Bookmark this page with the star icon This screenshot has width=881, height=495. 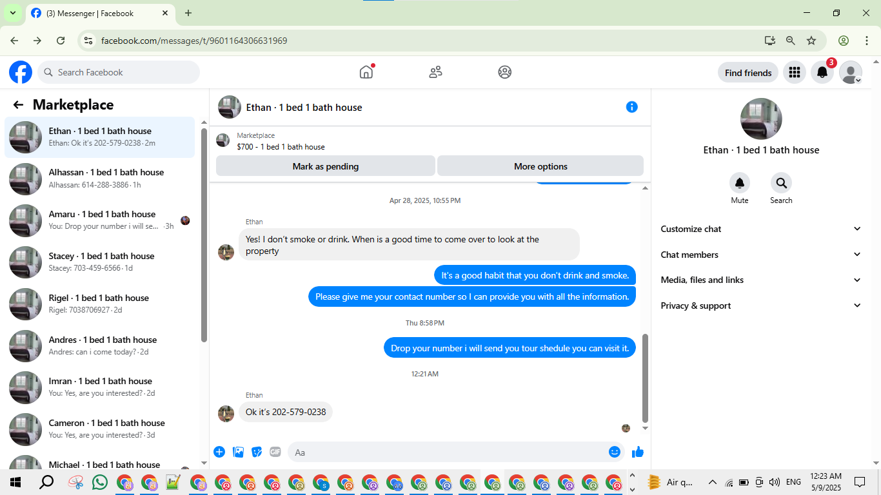click(x=811, y=41)
